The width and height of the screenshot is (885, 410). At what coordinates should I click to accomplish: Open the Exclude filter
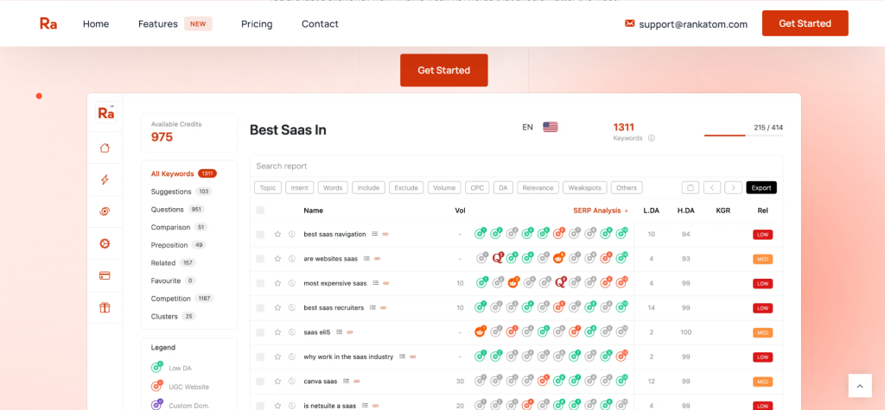[x=406, y=188]
